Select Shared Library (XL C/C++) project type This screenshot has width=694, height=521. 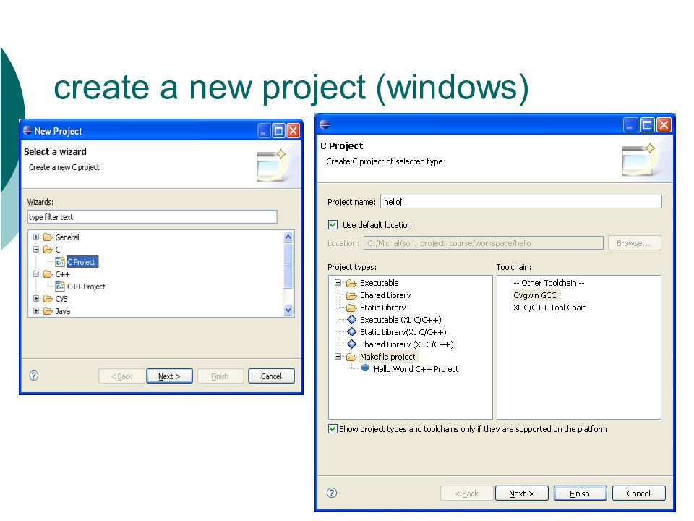click(x=407, y=344)
